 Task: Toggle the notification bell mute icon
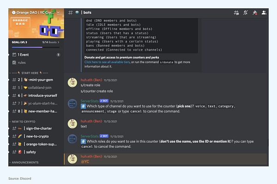click(246, 13)
